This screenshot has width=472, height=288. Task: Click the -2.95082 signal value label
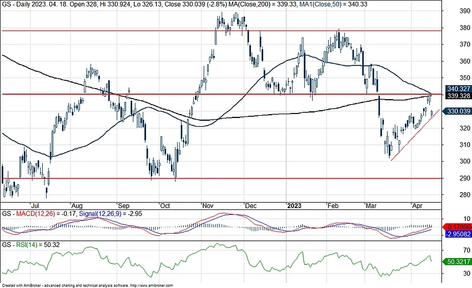pyautogui.click(x=458, y=234)
